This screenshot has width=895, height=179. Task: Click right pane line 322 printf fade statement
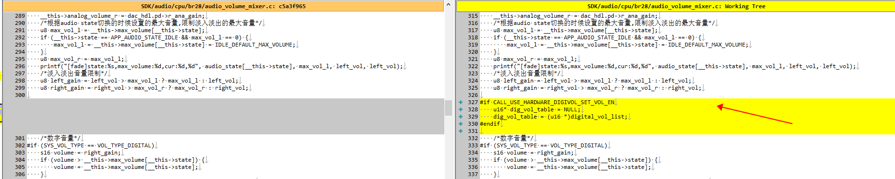click(x=675, y=66)
